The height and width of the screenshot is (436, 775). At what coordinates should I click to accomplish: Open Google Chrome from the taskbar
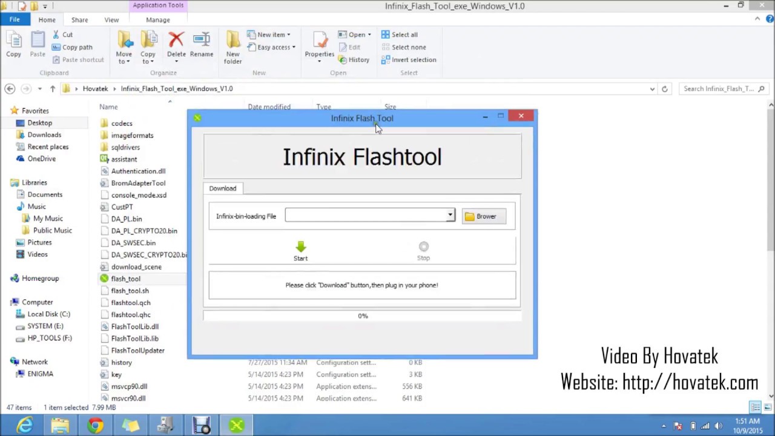point(95,426)
